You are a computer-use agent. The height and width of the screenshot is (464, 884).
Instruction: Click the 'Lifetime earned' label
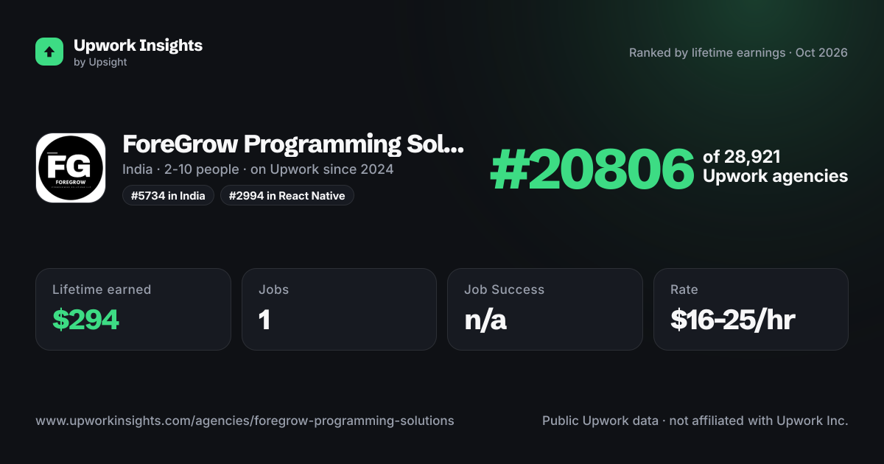[102, 289]
